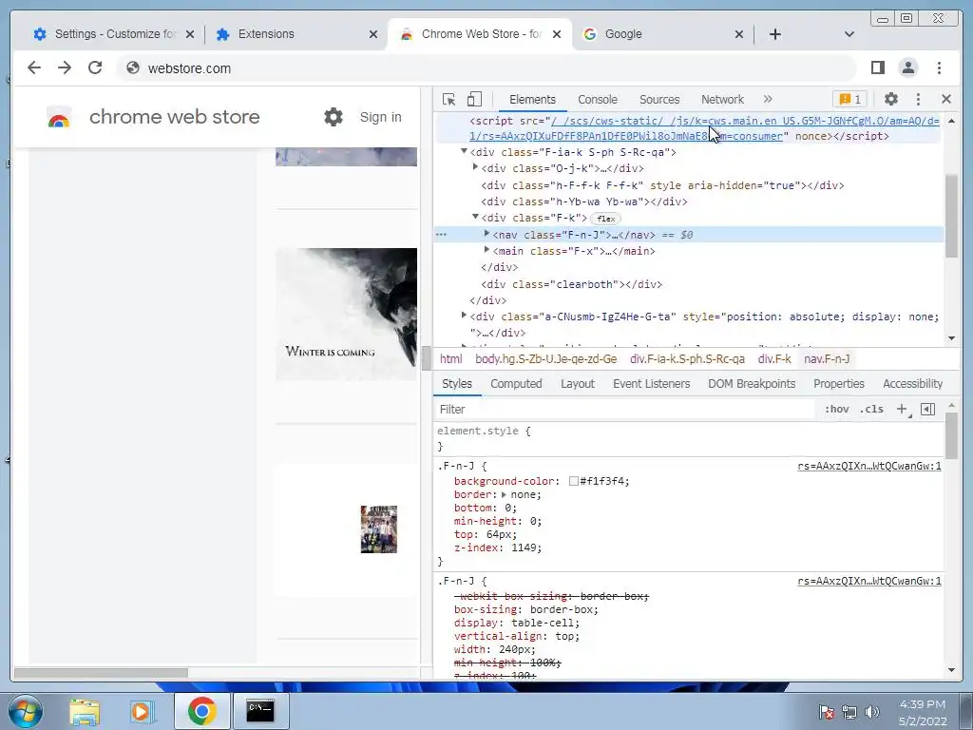The width and height of the screenshot is (973, 730).
Task: Open Chrome's three-dot menu
Action: click(x=940, y=67)
